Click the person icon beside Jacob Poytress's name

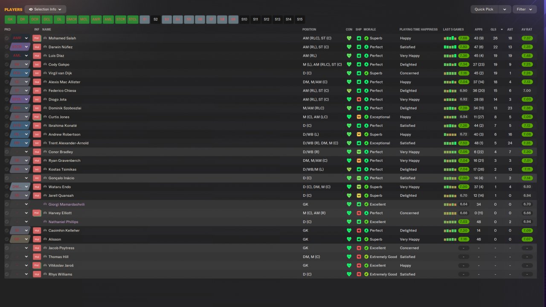(45, 248)
